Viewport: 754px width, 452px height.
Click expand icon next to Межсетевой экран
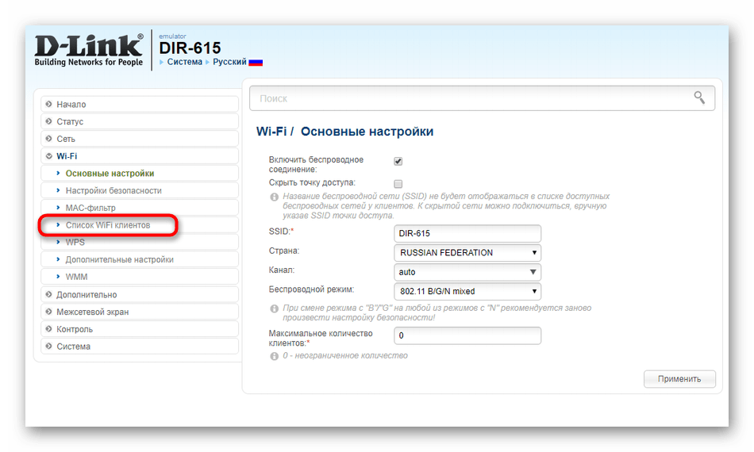pos(48,312)
